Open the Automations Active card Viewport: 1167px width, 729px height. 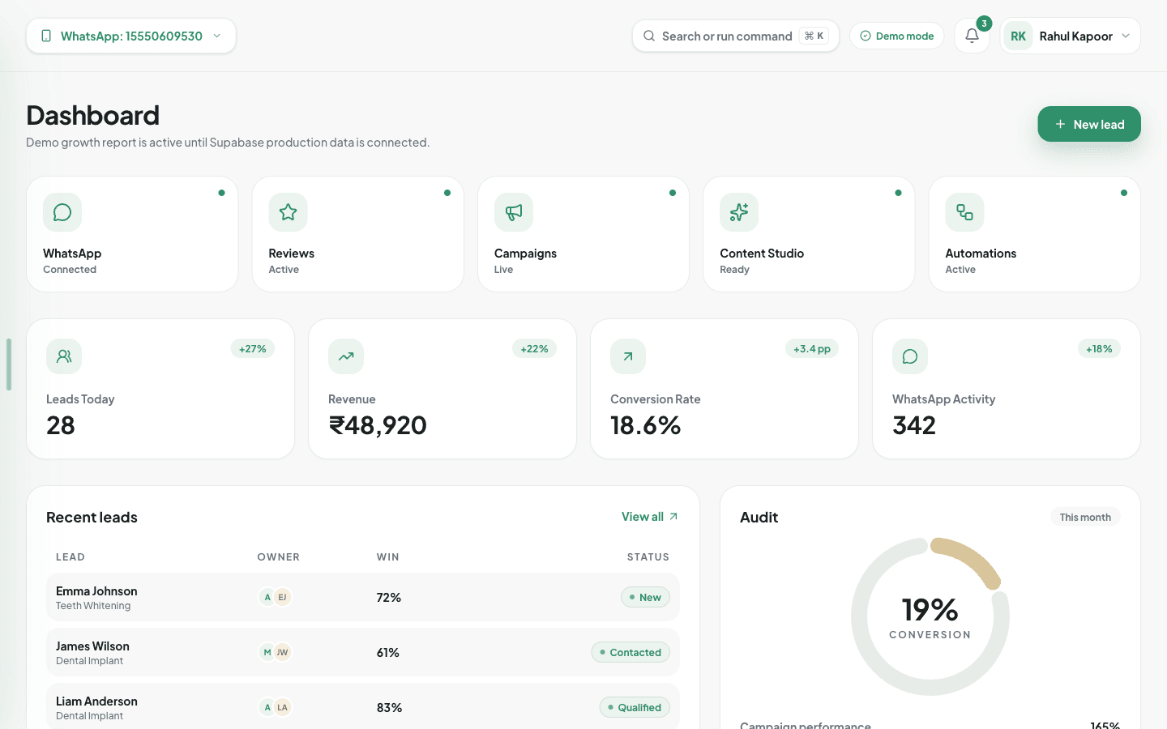pyautogui.click(x=1034, y=234)
